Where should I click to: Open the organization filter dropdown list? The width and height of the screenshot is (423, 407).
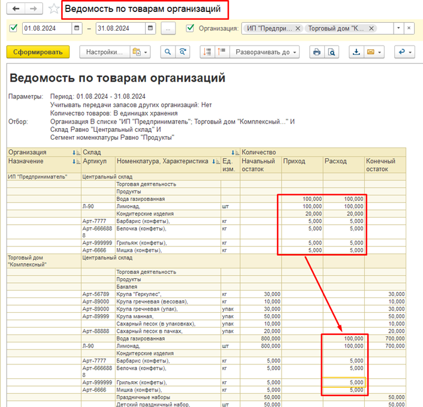(x=398, y=28)
